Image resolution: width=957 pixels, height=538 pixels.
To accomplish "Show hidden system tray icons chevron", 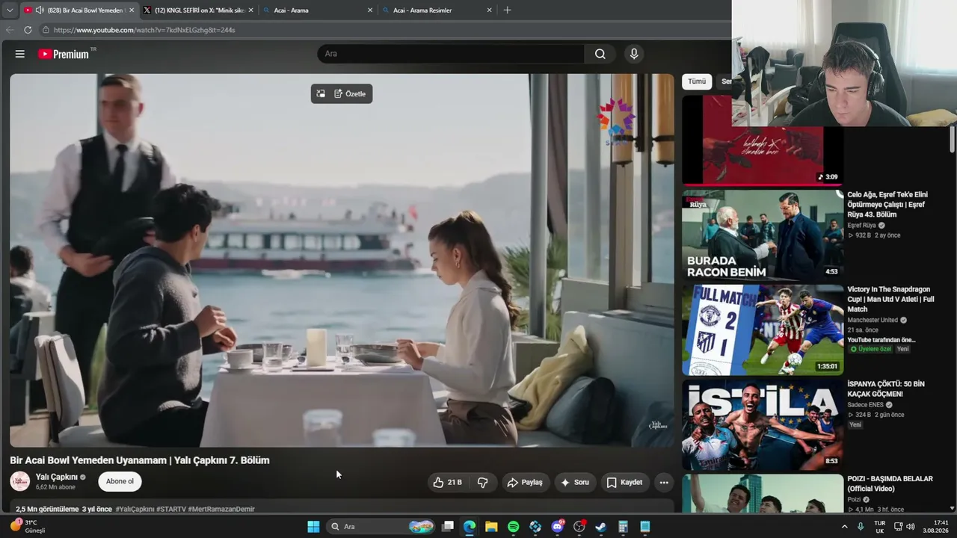I will coord(845,527).
